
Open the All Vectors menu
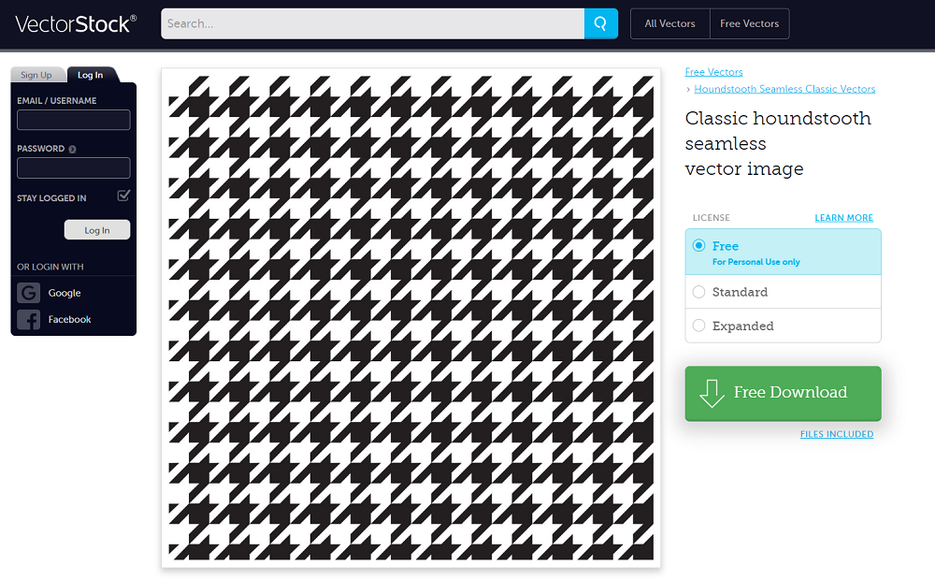click(x=669, y=24)
